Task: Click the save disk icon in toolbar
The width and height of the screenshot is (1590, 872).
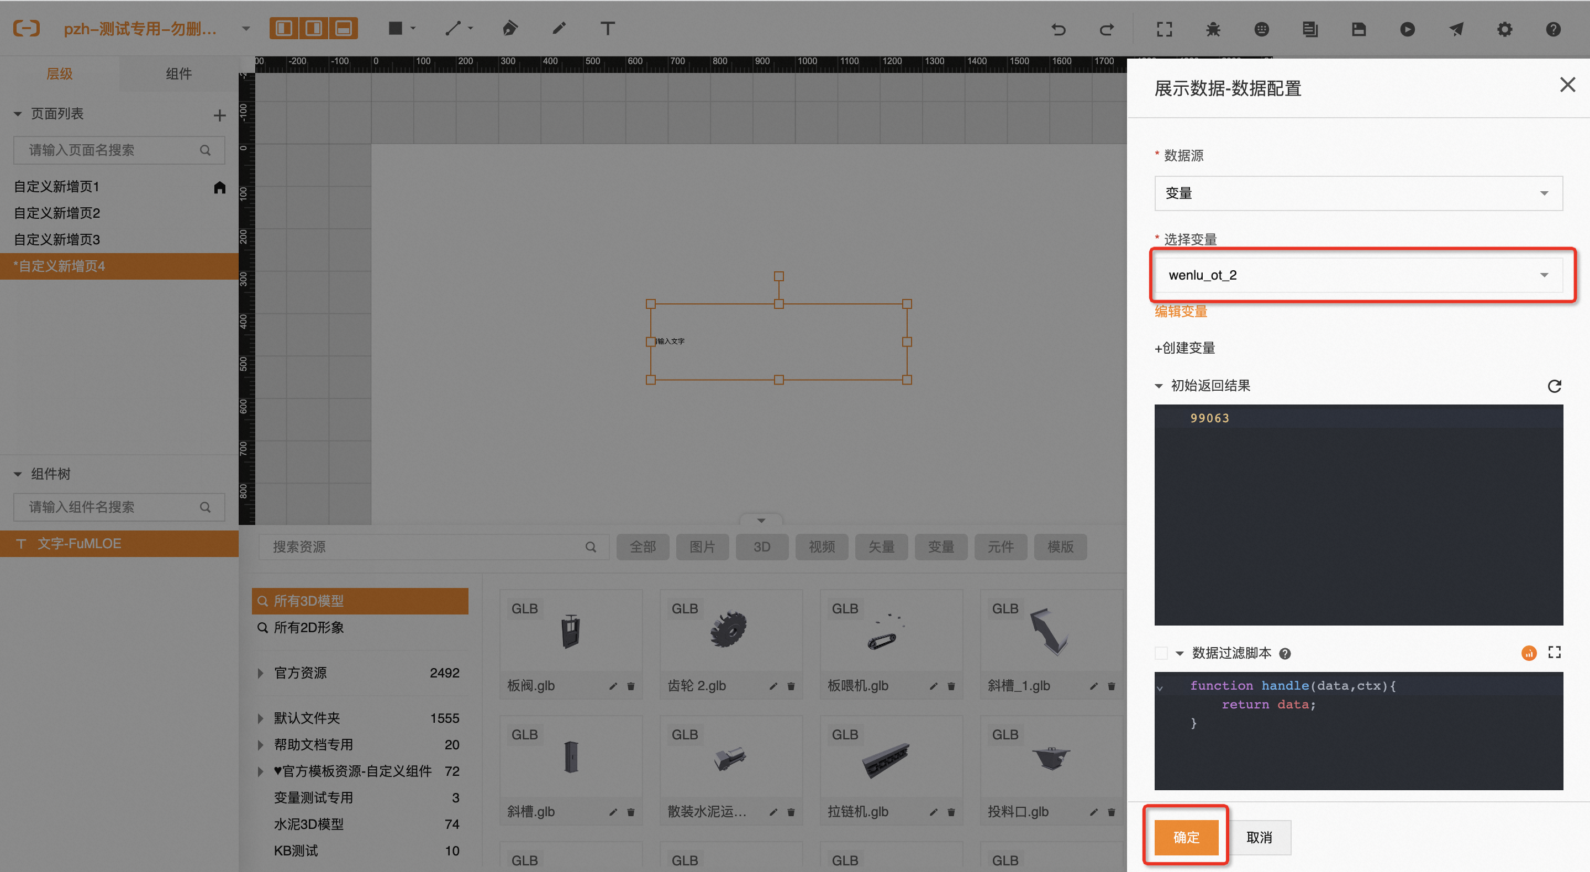Action: pos(1359,29)
